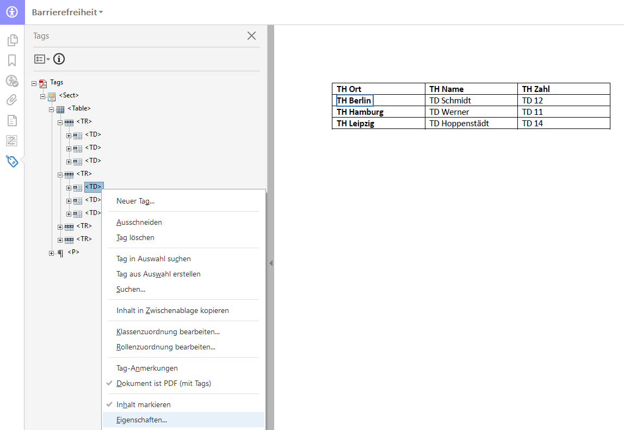624x430 pixels.
Task: Toggle 'Inhalt markieren' option
Action: pyautogui.click(x=144, y=404)
